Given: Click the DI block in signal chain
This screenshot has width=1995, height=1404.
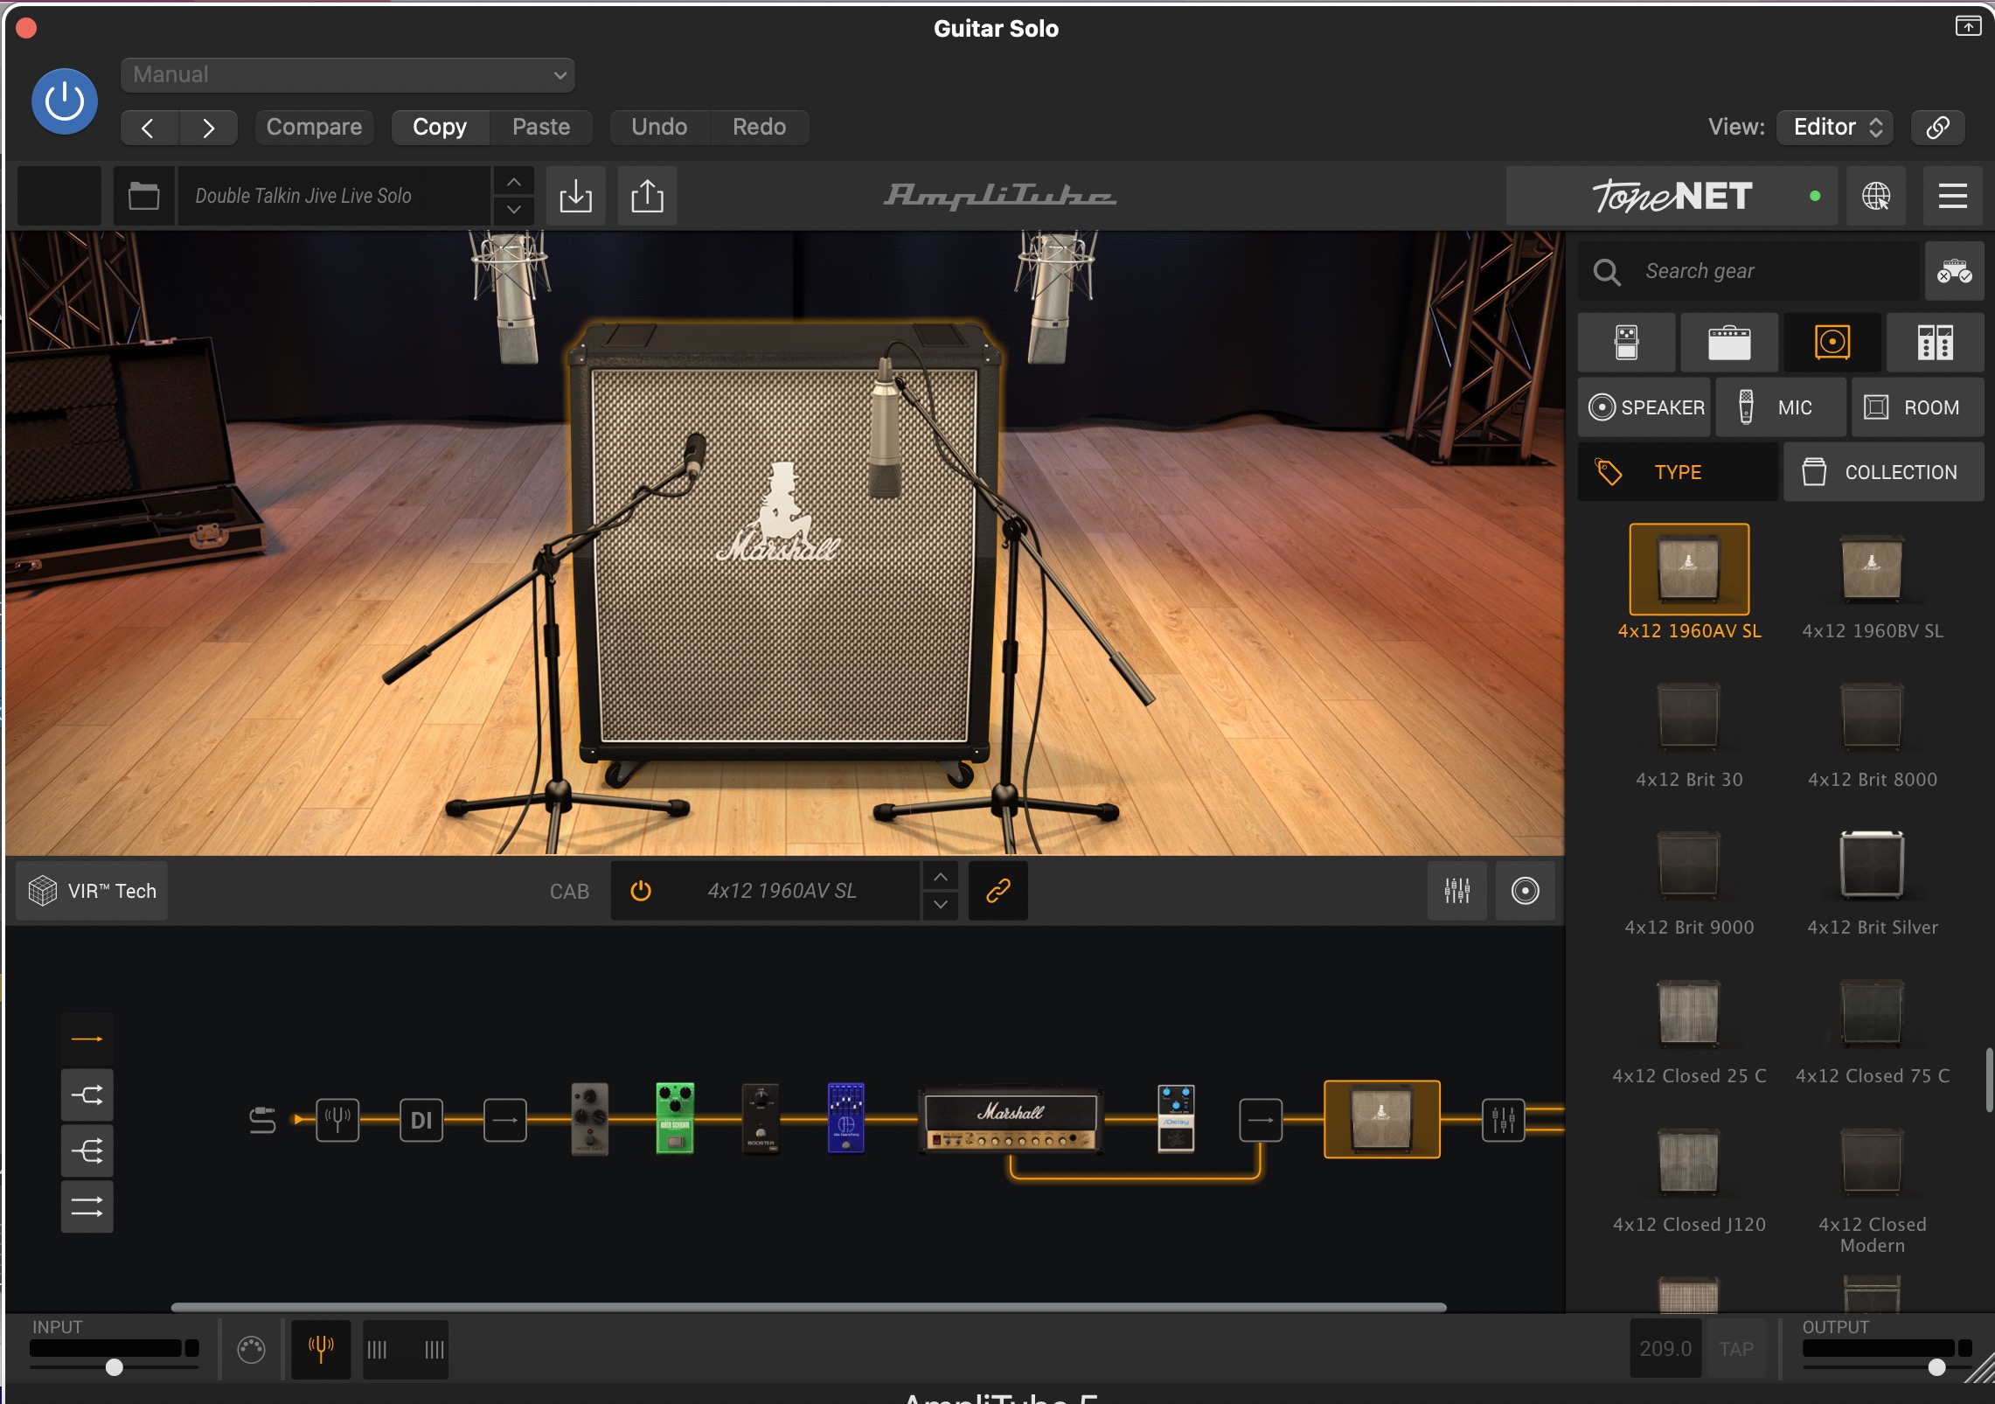Looking at the screenshot, I should pos(421,1120).
